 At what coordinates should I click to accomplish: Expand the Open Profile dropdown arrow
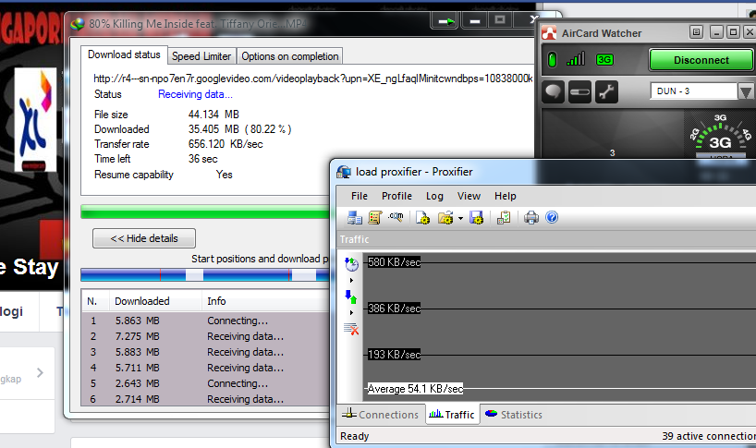pyautogui.click(x=460, y=218)
